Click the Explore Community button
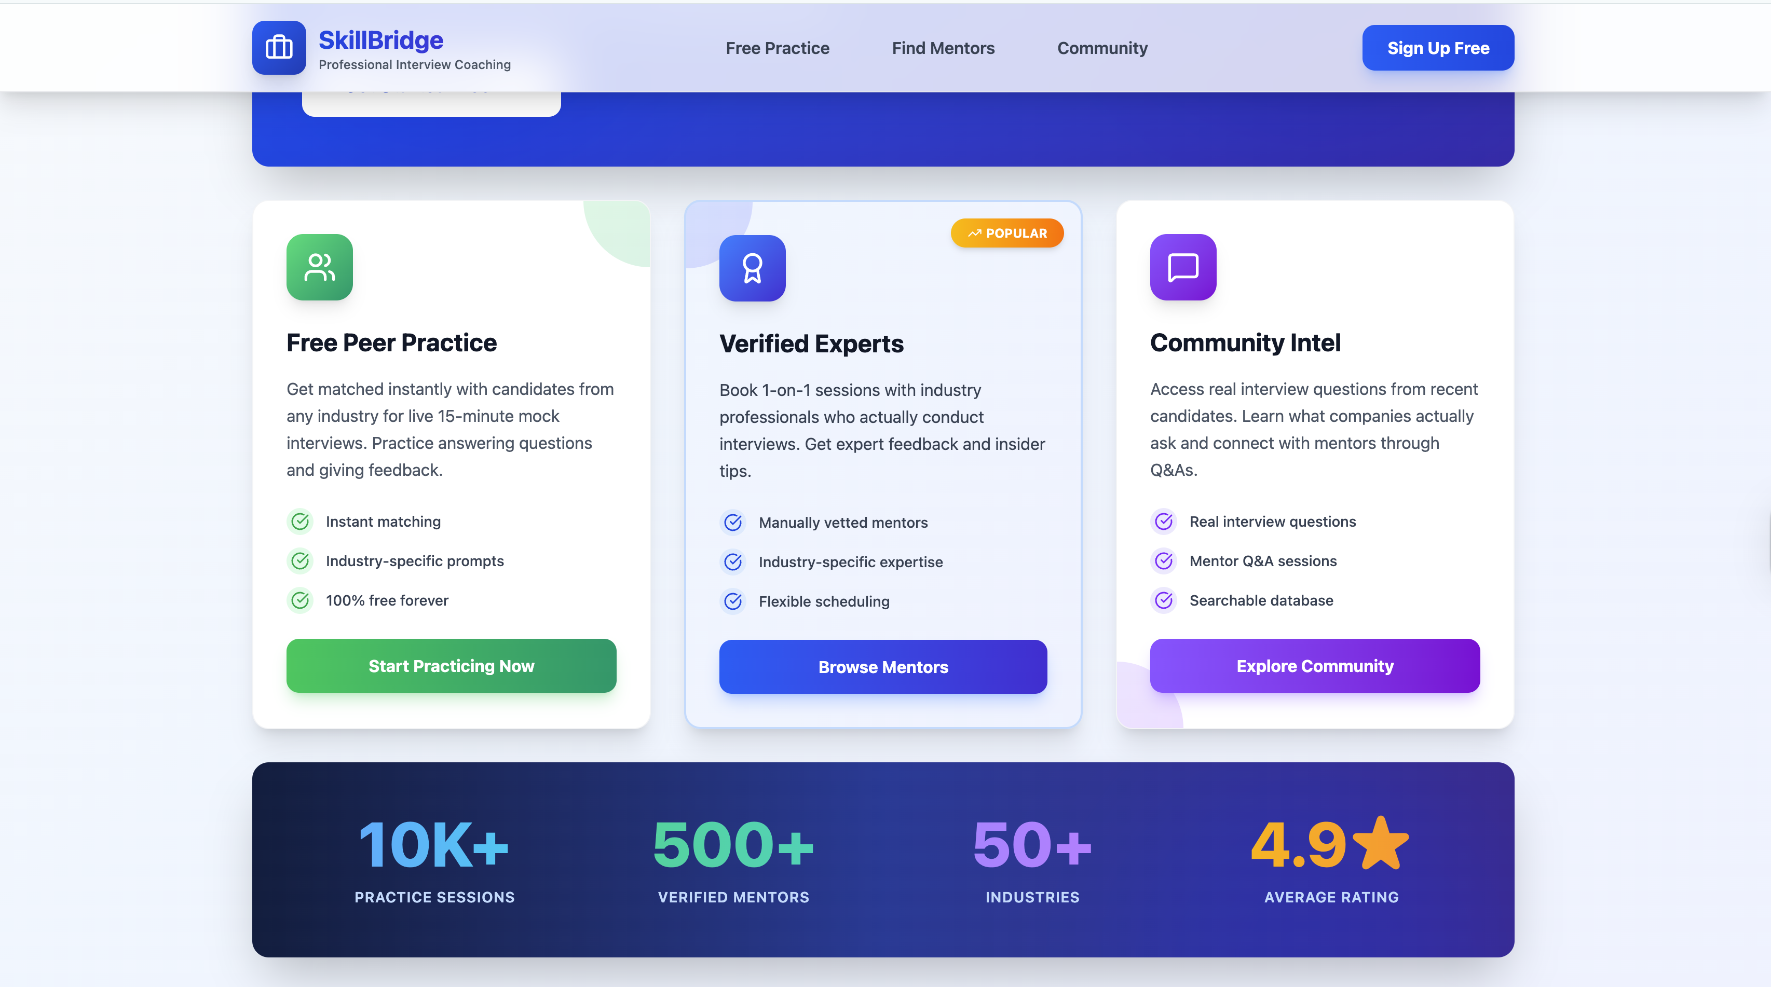The image size is (1771, 987). coord(1314,666)
